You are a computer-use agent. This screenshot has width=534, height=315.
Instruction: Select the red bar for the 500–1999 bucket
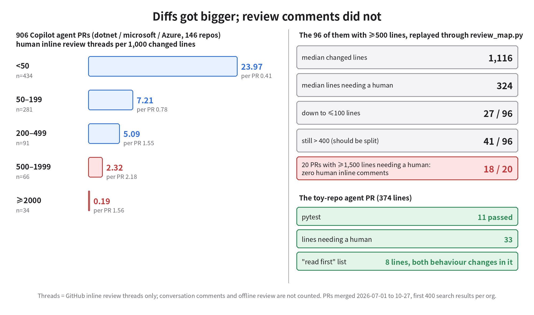(95, 167)
